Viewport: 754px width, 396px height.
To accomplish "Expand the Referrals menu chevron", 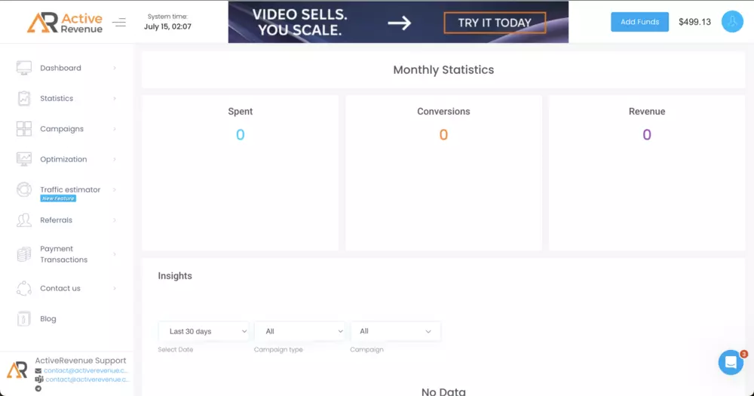I will 115,220.
